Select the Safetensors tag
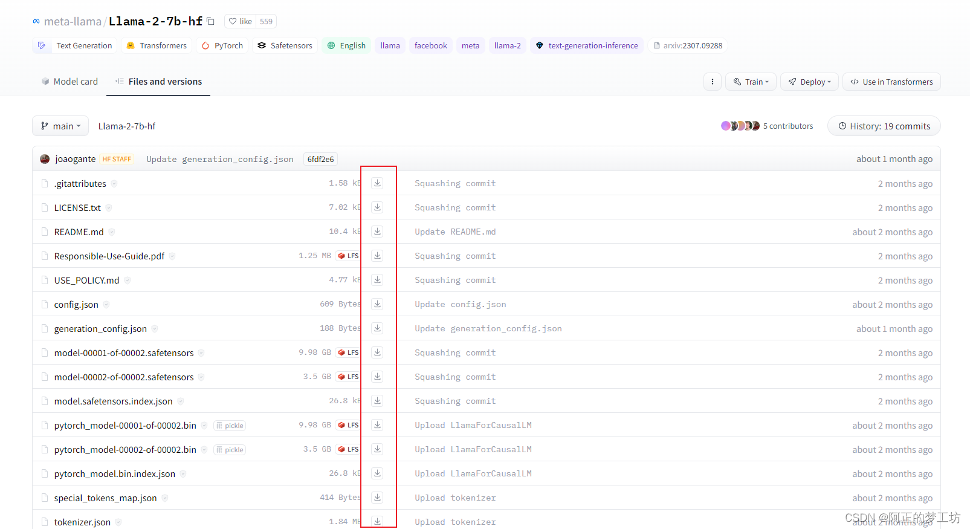Viewport: 970px width, 529px height. tap(285, 45)
